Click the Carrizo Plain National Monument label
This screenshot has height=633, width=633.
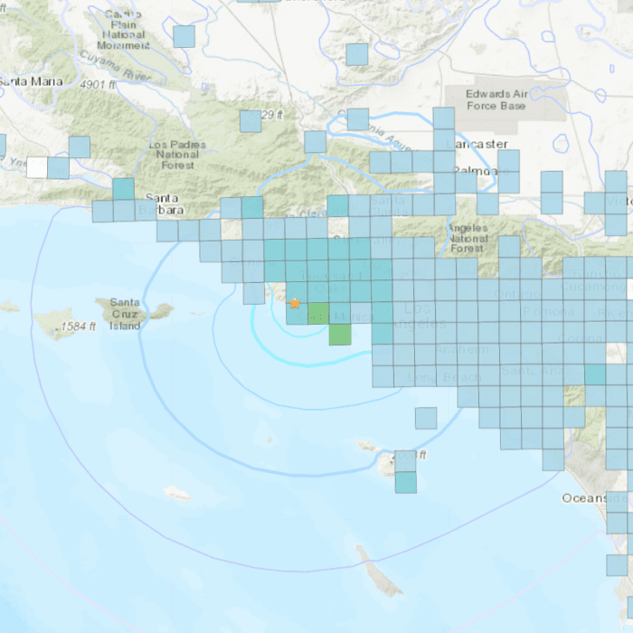tap(123, 30)
